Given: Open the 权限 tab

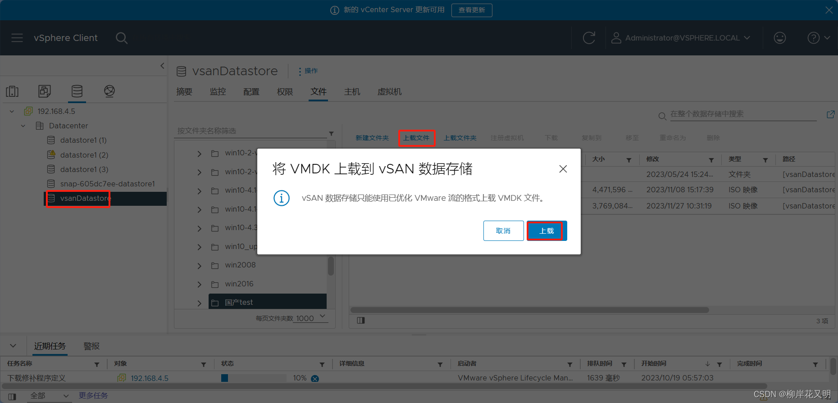Looking at the screenshot, I should click(x=285, y=92).
